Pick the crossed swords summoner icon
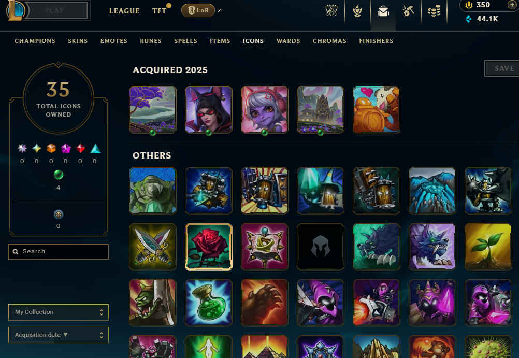This screenshot has width=519, height=358. point(153,247)
